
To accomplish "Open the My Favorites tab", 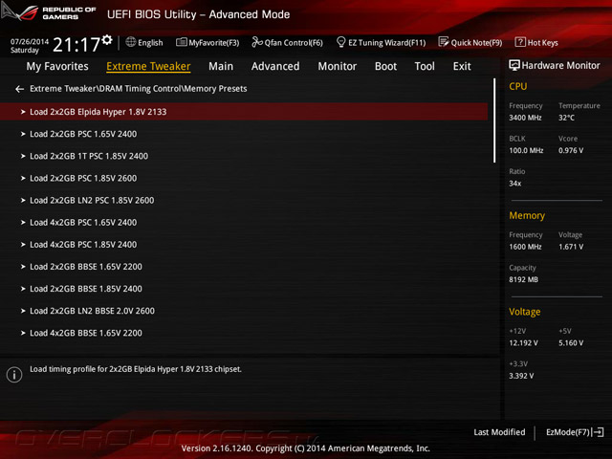I will click(x=57, y=66).
